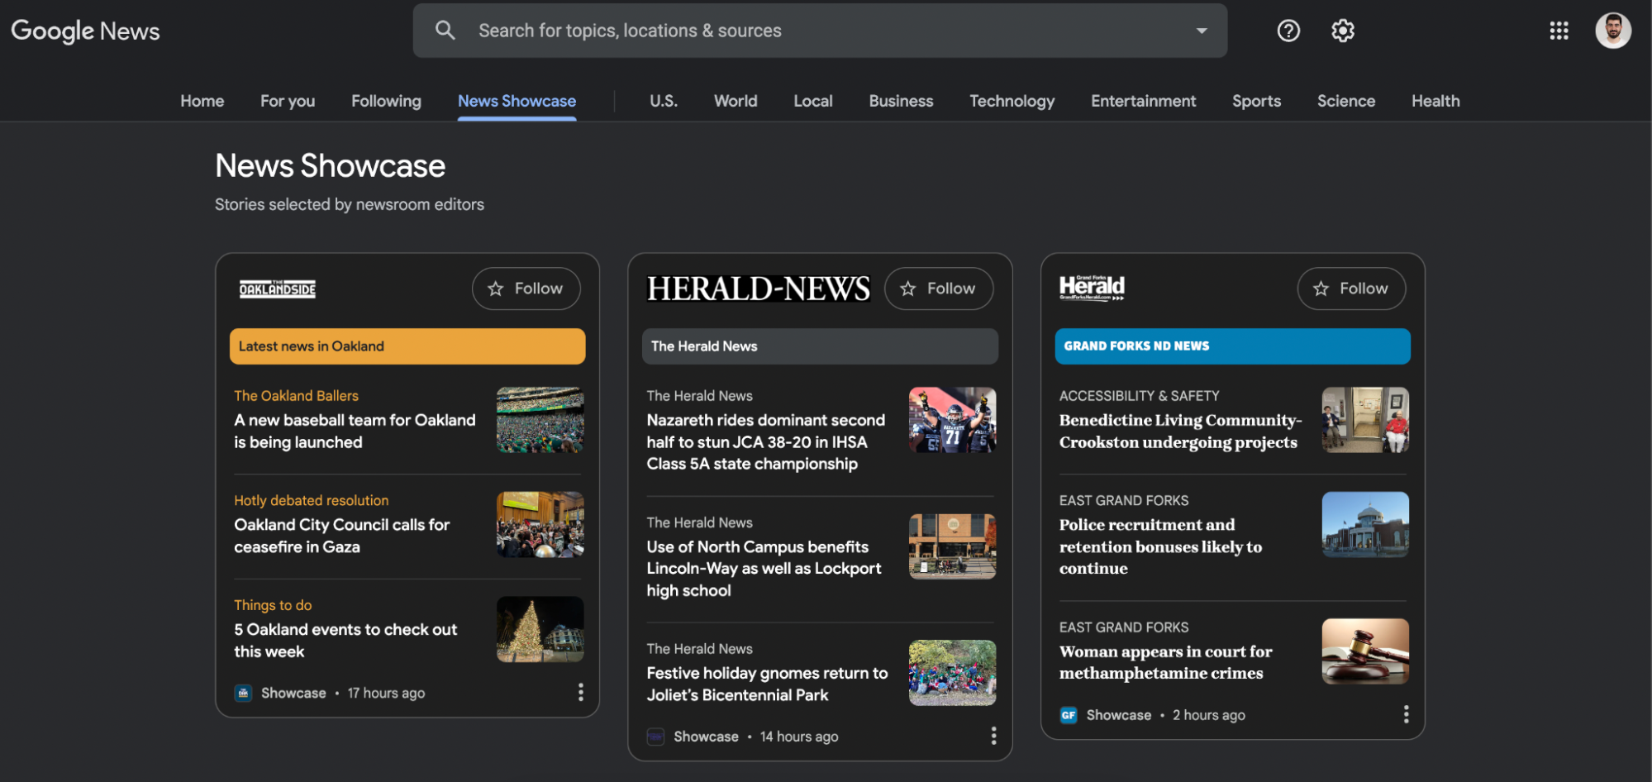The width and height of the screenshot is (1652, 782).
Task: Click the user profile avatar
Action: (x=1612, y=31)
